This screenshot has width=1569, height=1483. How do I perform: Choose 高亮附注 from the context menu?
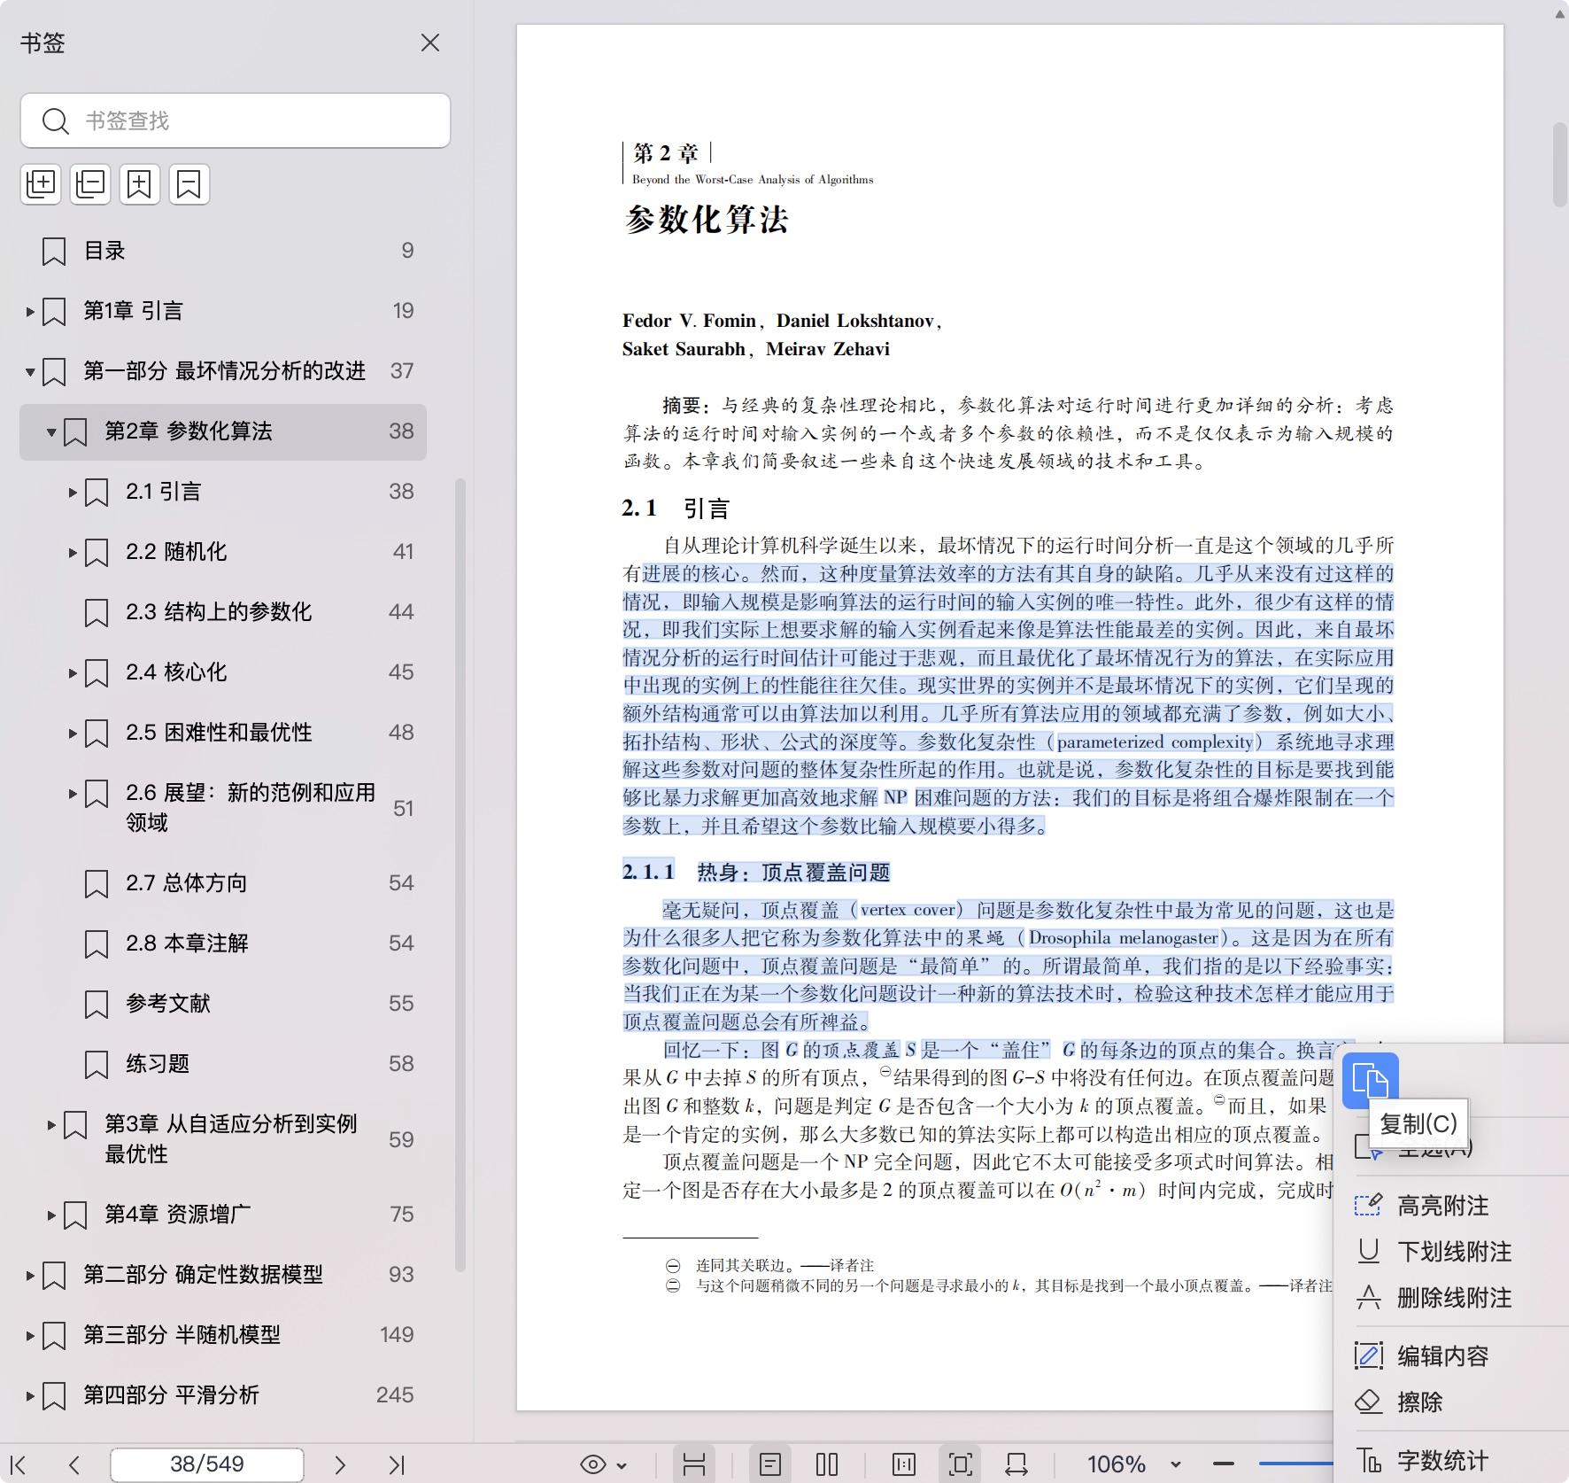(x=1441, y=1205)
